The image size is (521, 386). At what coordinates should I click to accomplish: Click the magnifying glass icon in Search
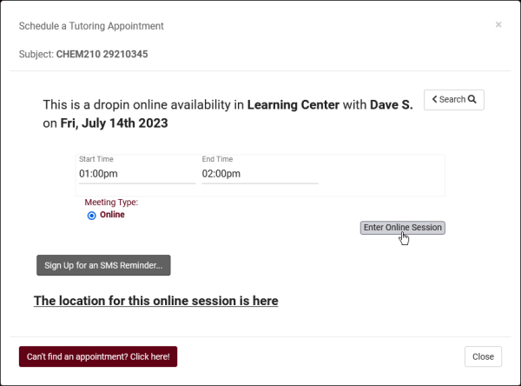pyautogui.click(x=472, y=99)
